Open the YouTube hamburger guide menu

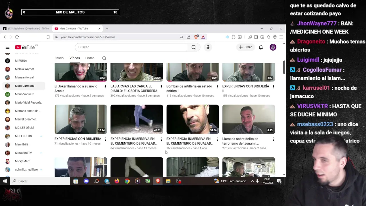point(7,47)
